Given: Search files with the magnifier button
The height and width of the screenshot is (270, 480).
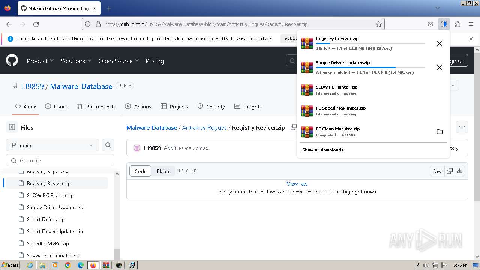Looking at the screenshot, I should pos(108,145).
